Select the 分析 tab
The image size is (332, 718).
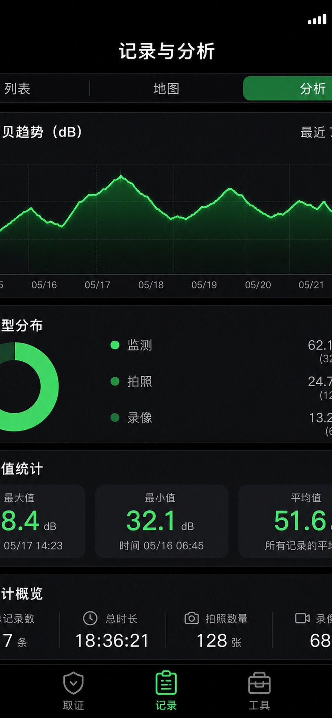point(288,88)
